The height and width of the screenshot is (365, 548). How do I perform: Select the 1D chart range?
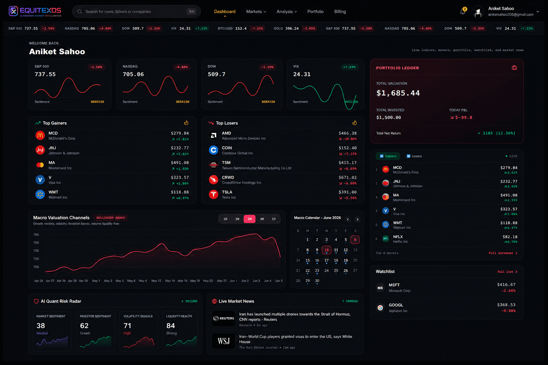coord(225,219)
